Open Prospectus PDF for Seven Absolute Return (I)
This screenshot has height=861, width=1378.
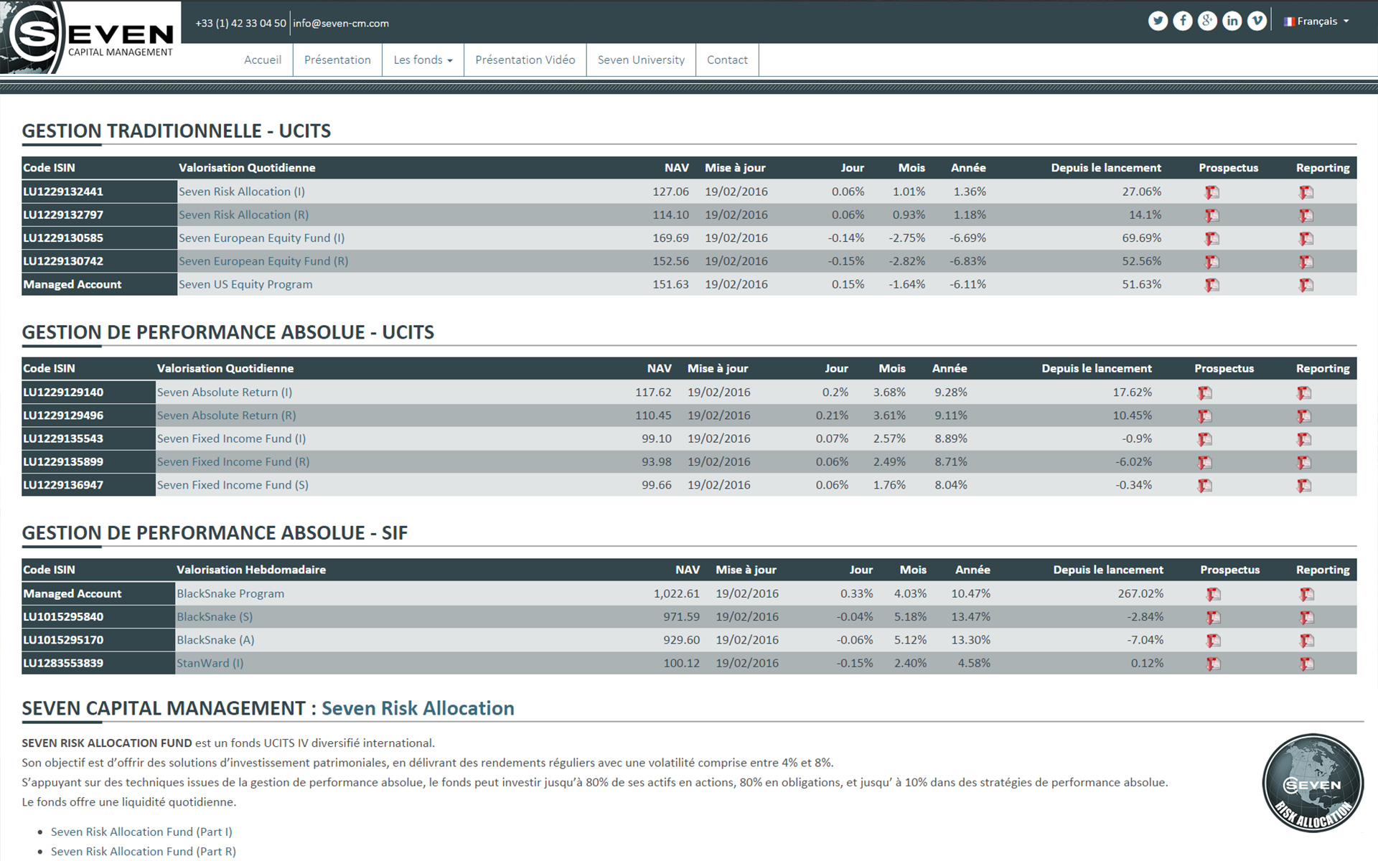click(1205, 393)
